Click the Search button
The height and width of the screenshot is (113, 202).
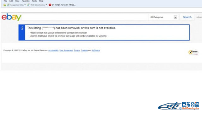pyautogui.click(x=187, y=17)
